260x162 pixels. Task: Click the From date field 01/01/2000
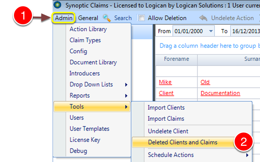193,31
